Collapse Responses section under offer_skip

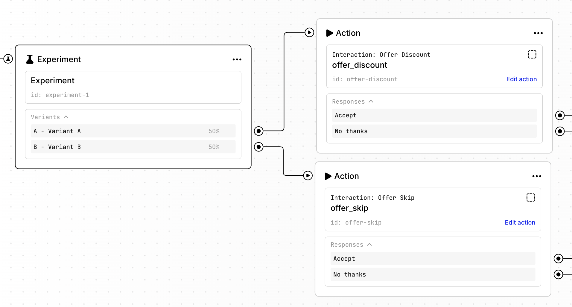pos(369,245)
